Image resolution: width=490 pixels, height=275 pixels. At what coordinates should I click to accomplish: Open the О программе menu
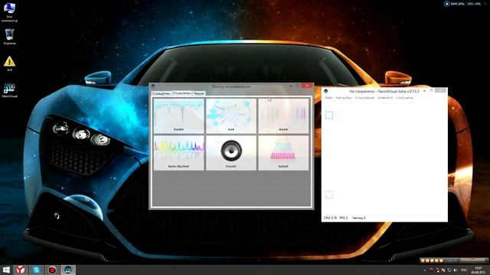point(364,98)
